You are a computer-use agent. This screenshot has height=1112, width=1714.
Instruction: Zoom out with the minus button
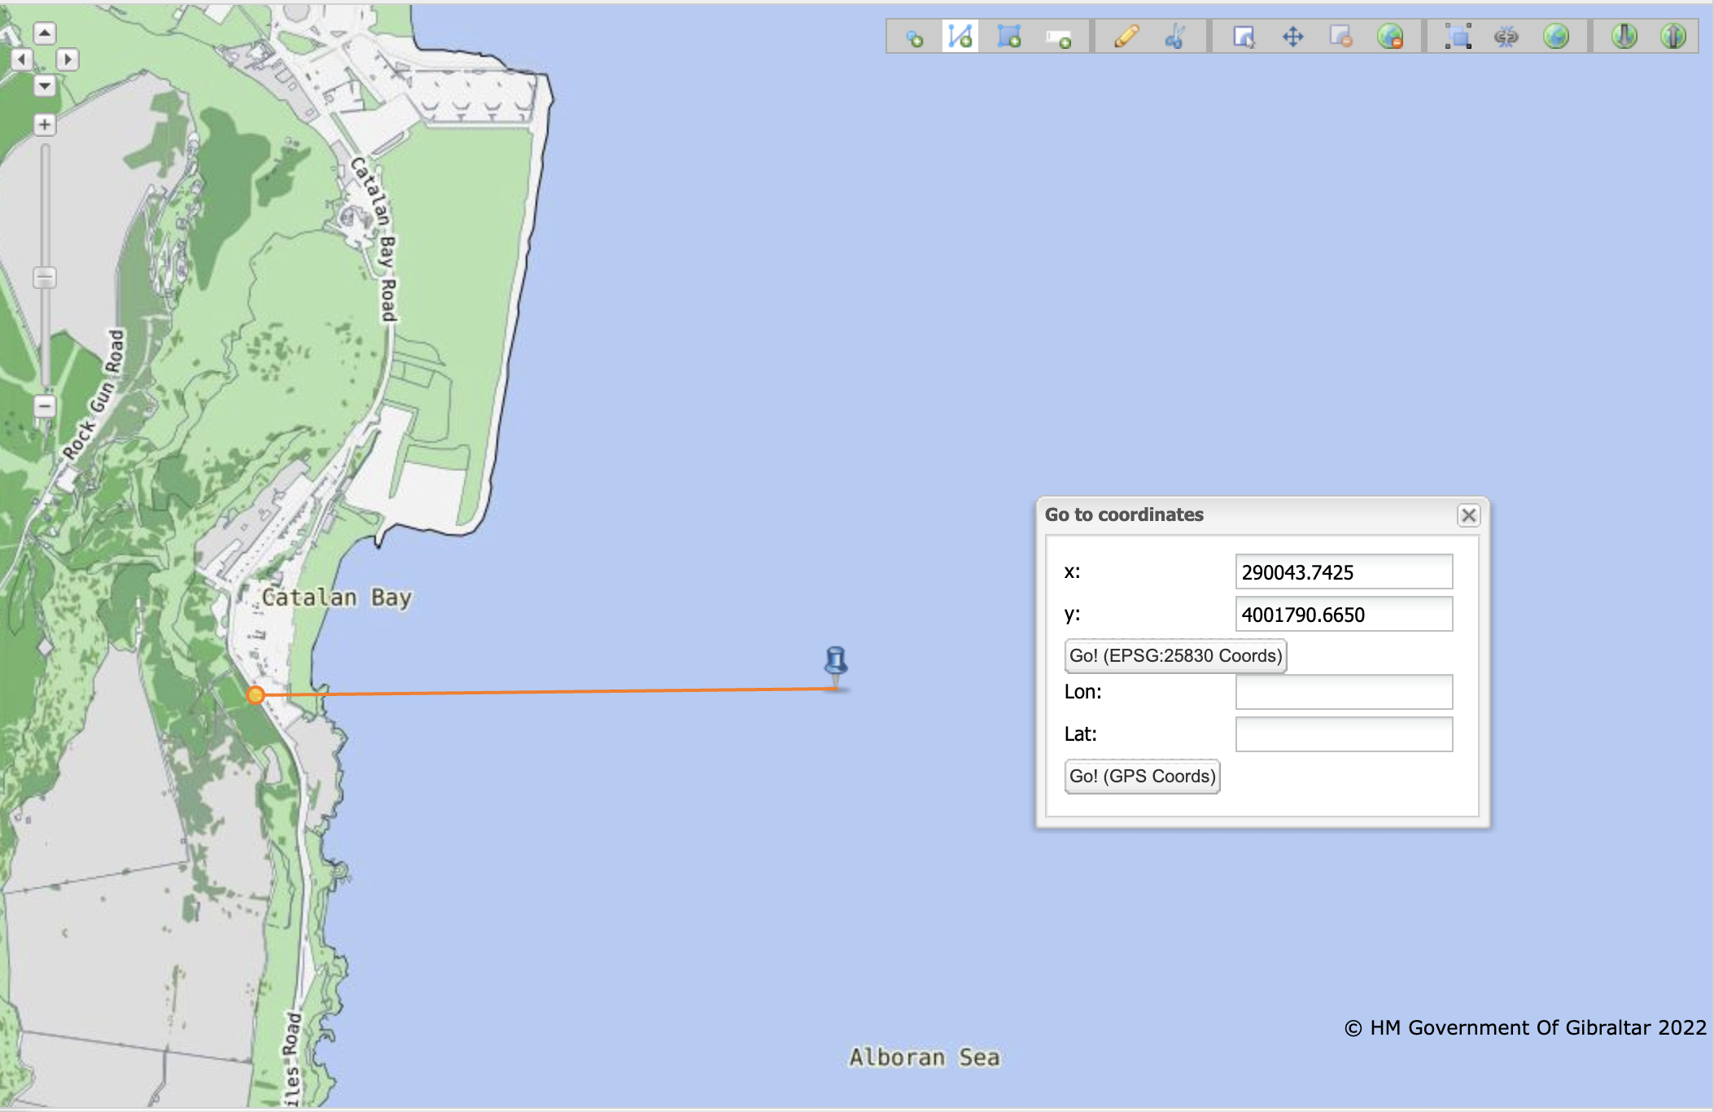[45, 405]
